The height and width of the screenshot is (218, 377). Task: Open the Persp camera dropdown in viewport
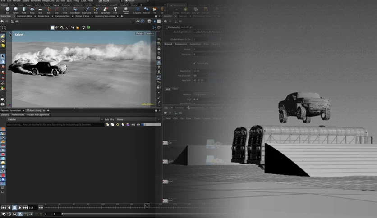tap(140, 33)
